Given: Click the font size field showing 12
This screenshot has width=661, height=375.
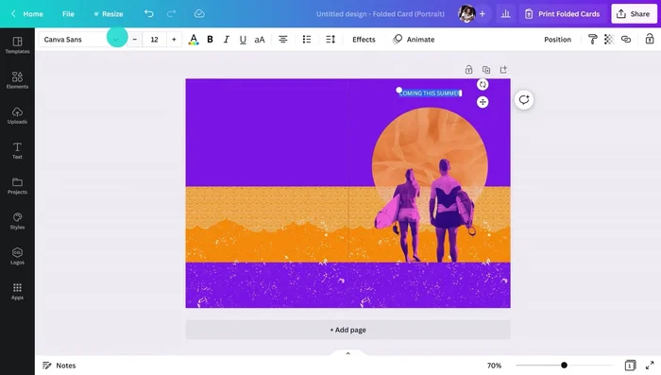Looking at the screenshot, I should point(154,40).
